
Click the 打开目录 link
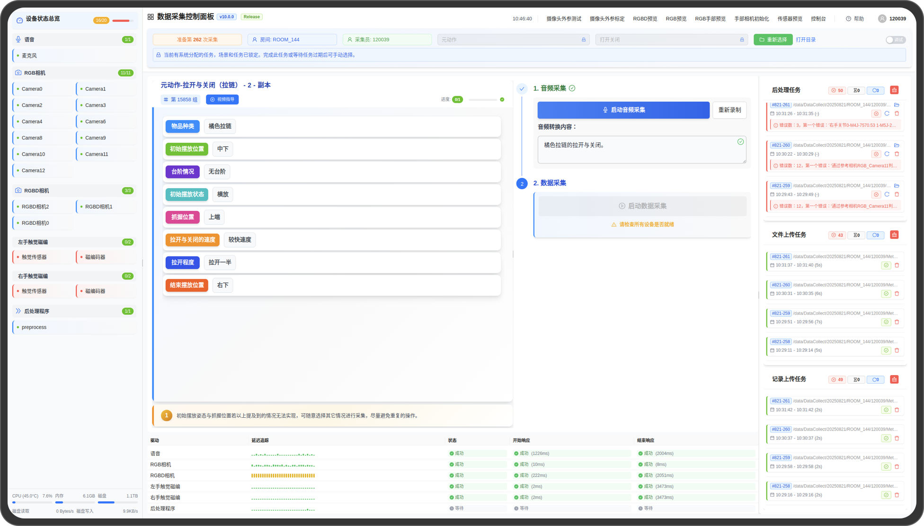click(805, 40)
